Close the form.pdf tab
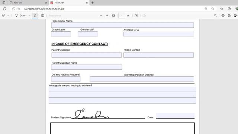 coord(87,3)
